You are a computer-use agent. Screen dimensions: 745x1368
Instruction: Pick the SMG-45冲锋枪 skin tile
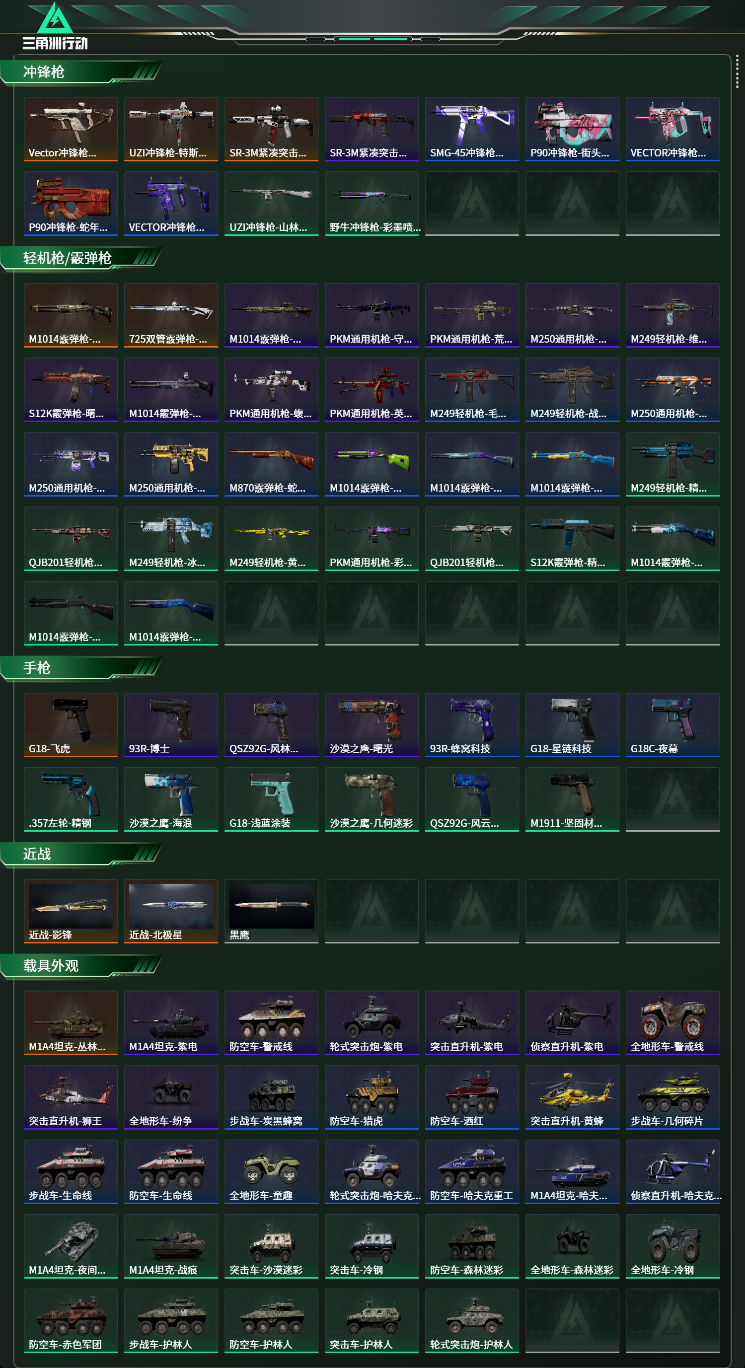click(x=472, y=129)
